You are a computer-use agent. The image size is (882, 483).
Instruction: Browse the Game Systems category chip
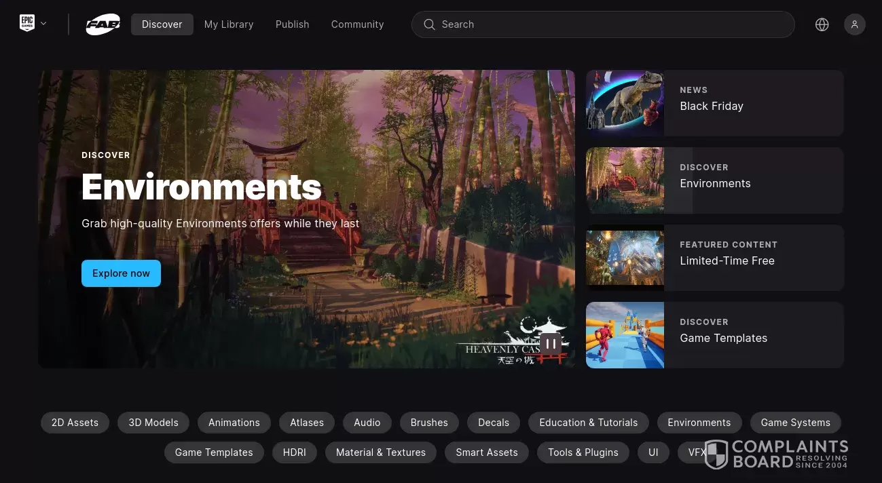796,423
